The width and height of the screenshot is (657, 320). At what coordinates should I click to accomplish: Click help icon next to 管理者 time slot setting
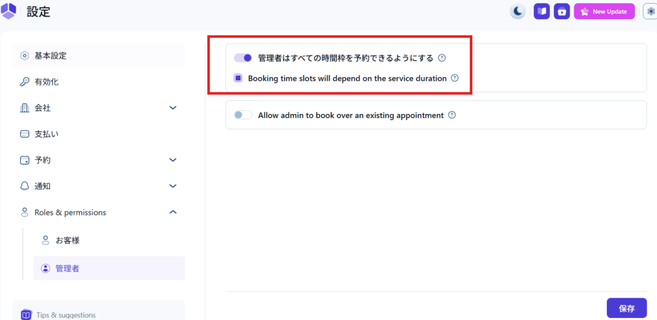pos(441,58)
